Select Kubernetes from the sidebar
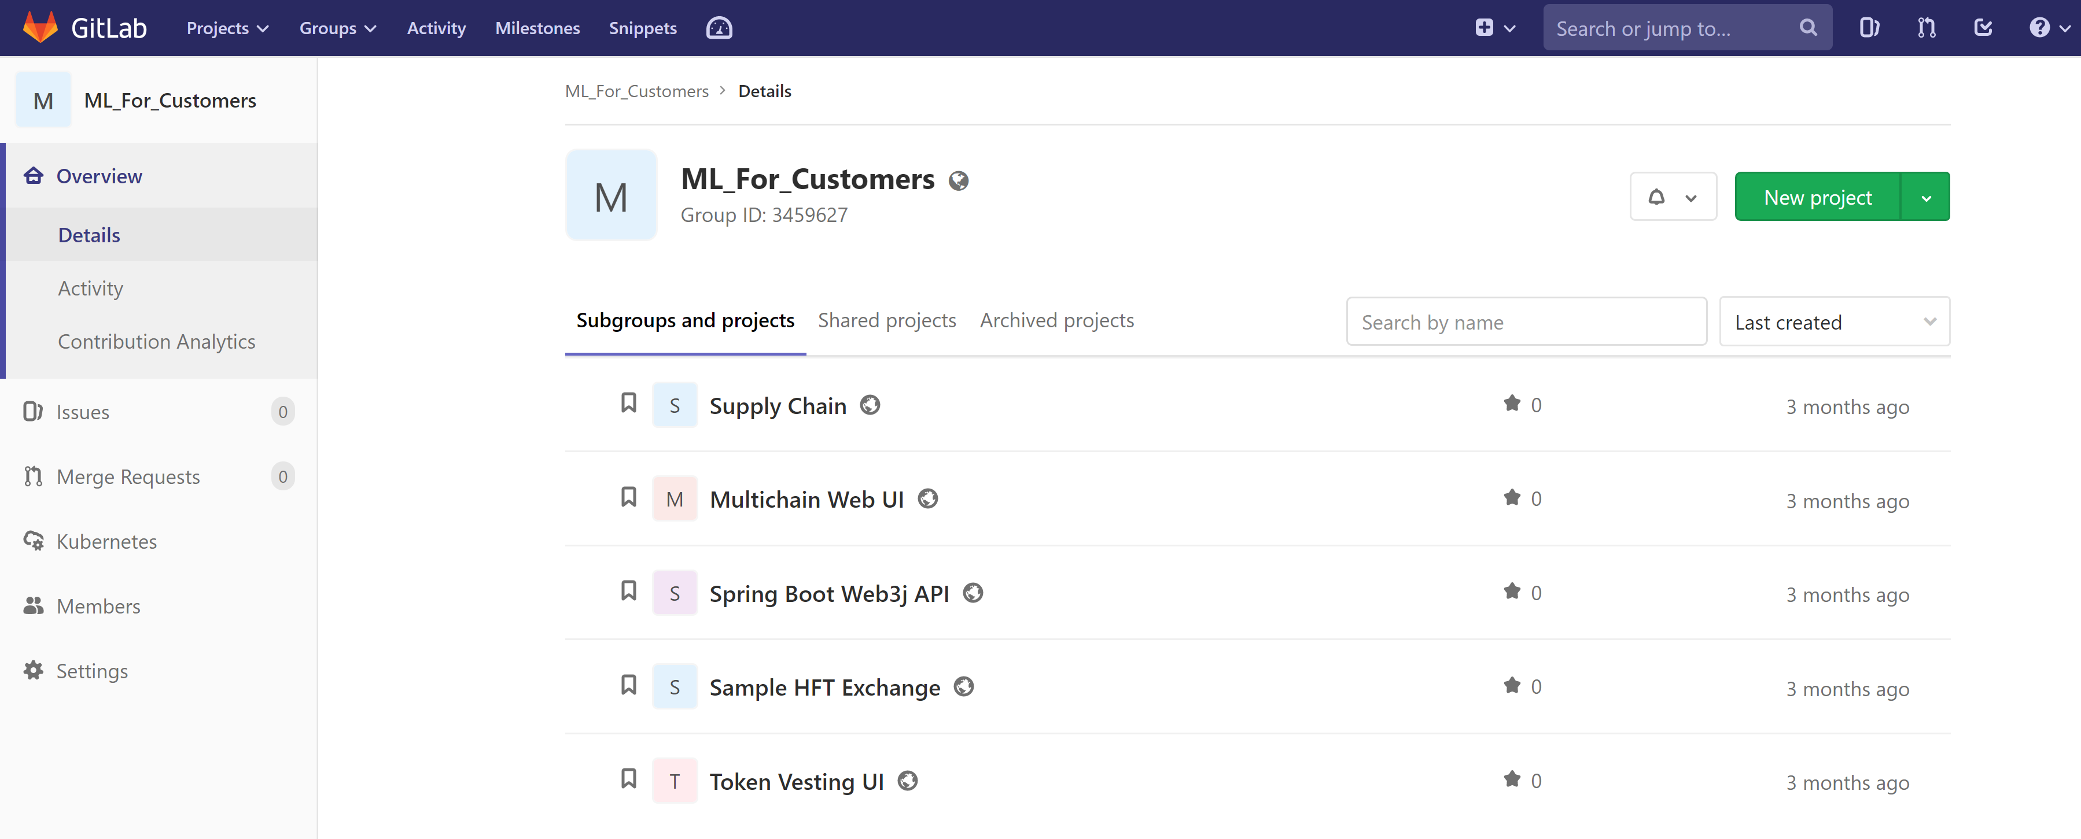This screenshot has height=839, width=2081. 106,541
